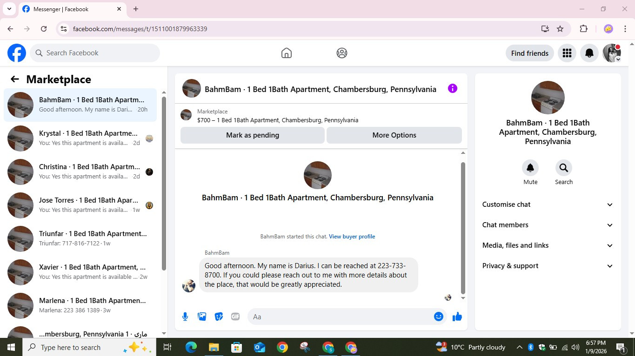Click the install app icon in address bar
The height and width of the screenshot is (356, 635).
coord(545,29)
